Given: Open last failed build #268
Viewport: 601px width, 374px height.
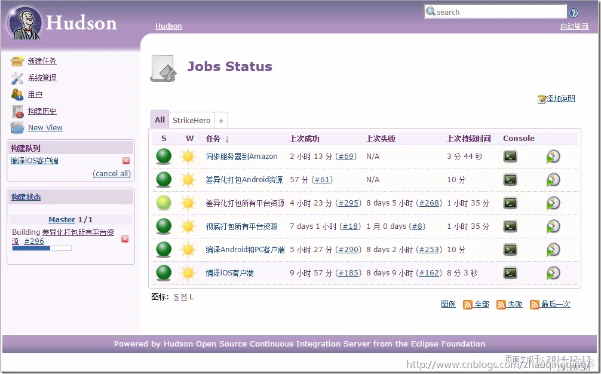Looking at the screenshot, I should pos(430,203).
